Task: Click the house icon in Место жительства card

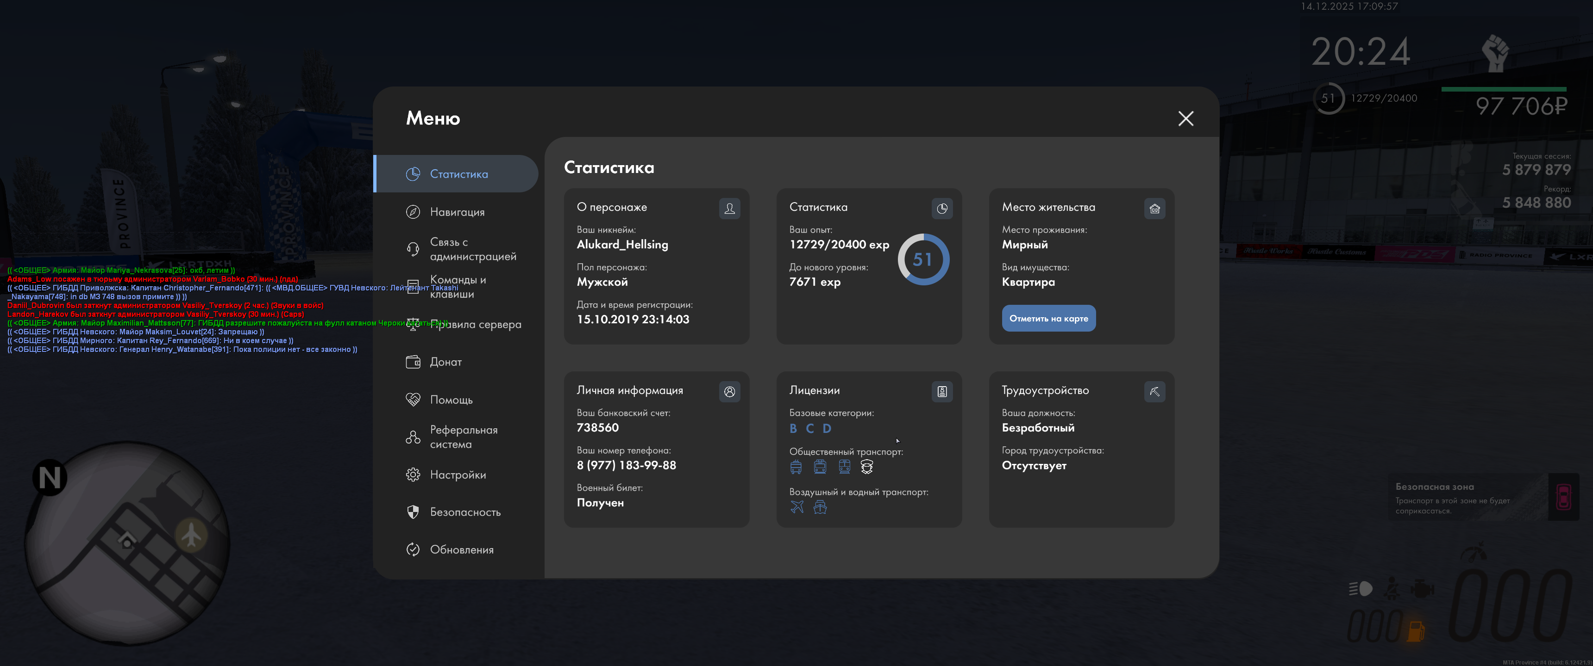Action: click(x=1154, y=209)
